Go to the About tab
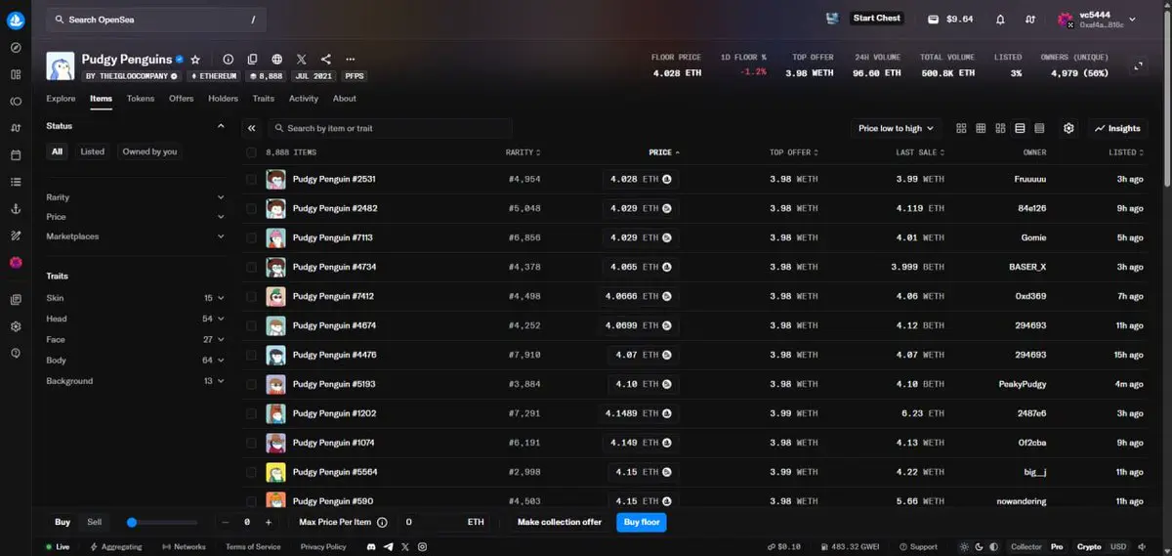Image resolution: width=1172 pixels, height=556 pixels. [344, 99]
